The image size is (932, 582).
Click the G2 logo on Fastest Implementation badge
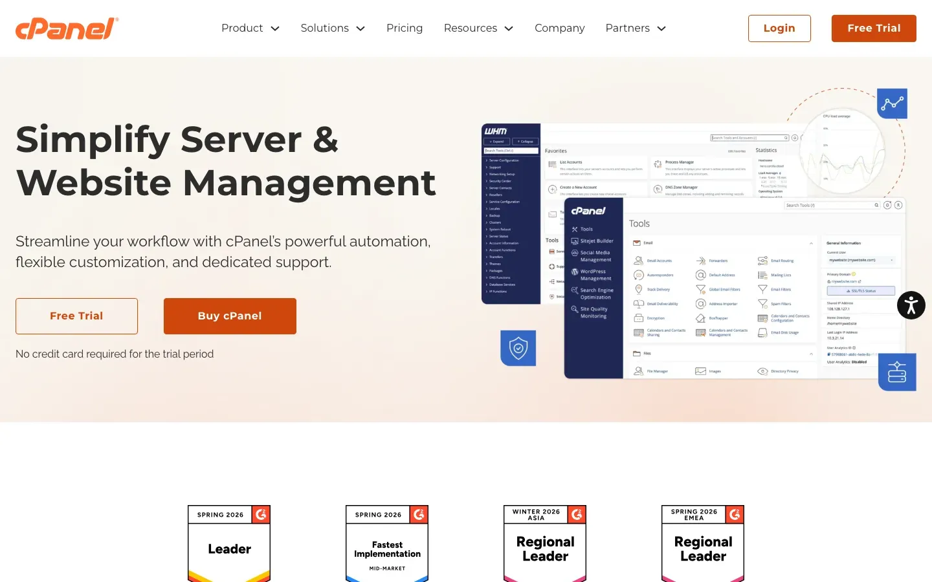tap(419, 515)
